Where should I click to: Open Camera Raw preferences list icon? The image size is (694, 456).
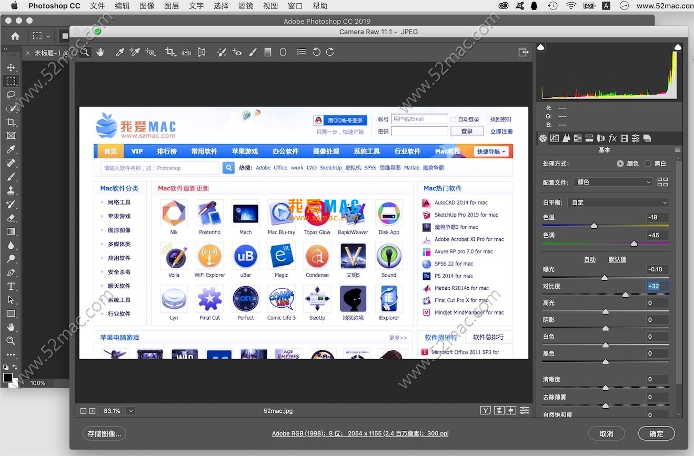coord(301,52)
